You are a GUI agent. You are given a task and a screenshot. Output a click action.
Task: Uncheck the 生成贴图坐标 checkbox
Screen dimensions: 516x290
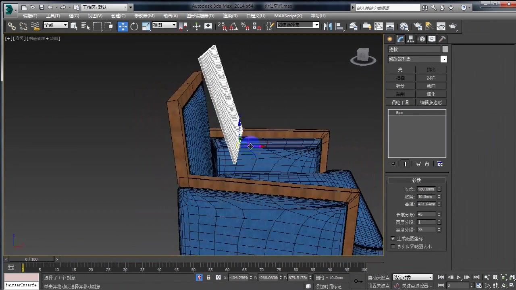(393, 238)
